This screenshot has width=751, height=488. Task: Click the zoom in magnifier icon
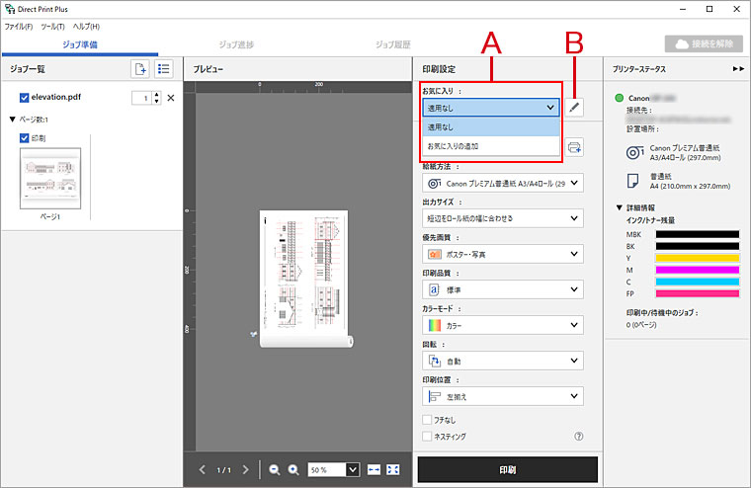click(x=293, y=470)
